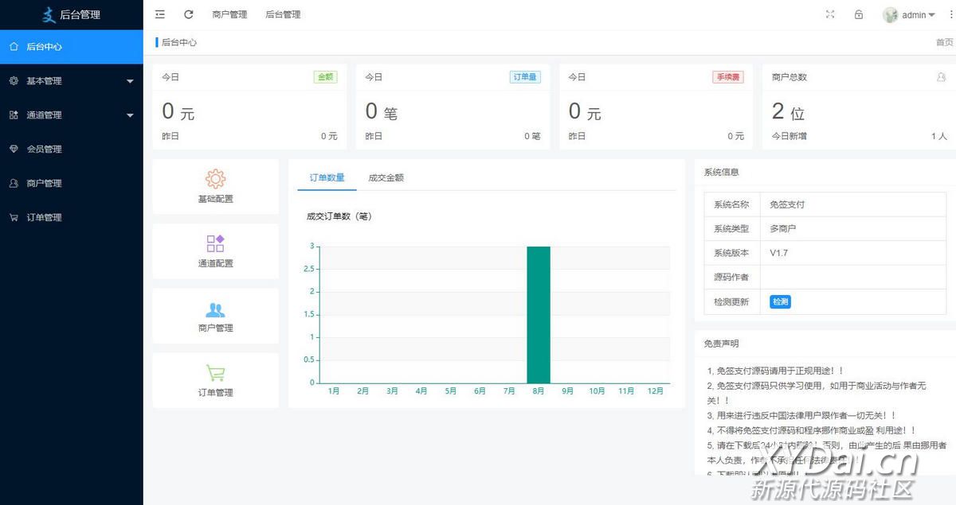The width and height of the screenshot is (956, 505).
Task: Click the 成交订单数（笔） chart title
Action: (x=339, y=216)
